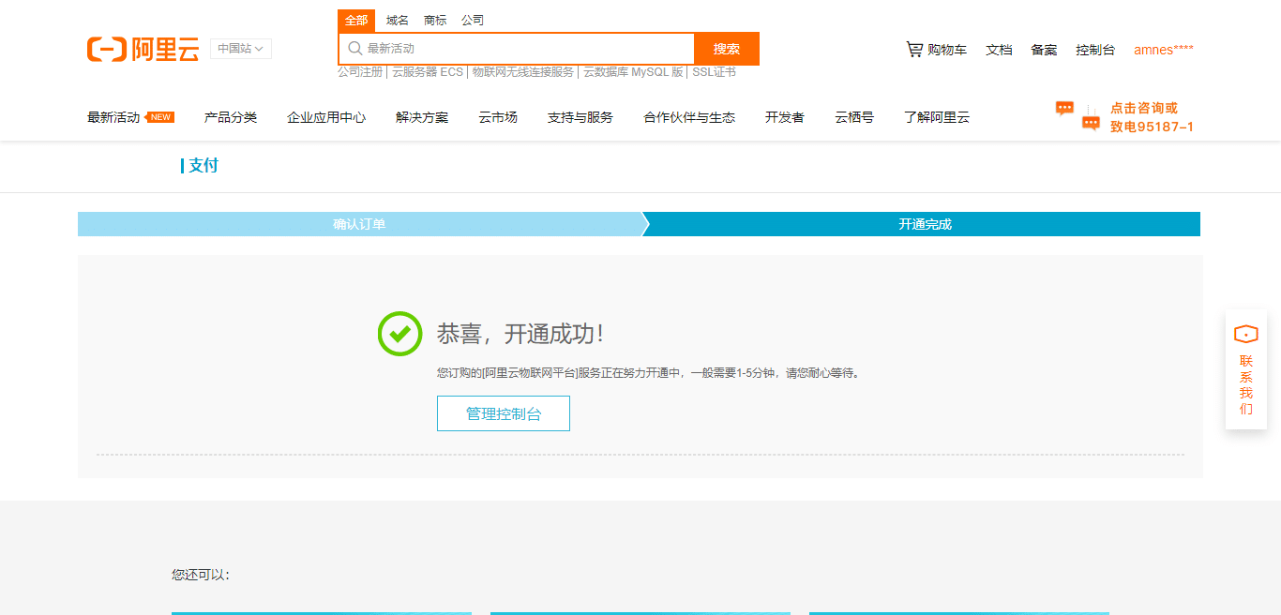Image resolution: width=1281 pixels, height=615 pixels.
Task: Click the magnifier icon in search box
Action: pos(354,49)
